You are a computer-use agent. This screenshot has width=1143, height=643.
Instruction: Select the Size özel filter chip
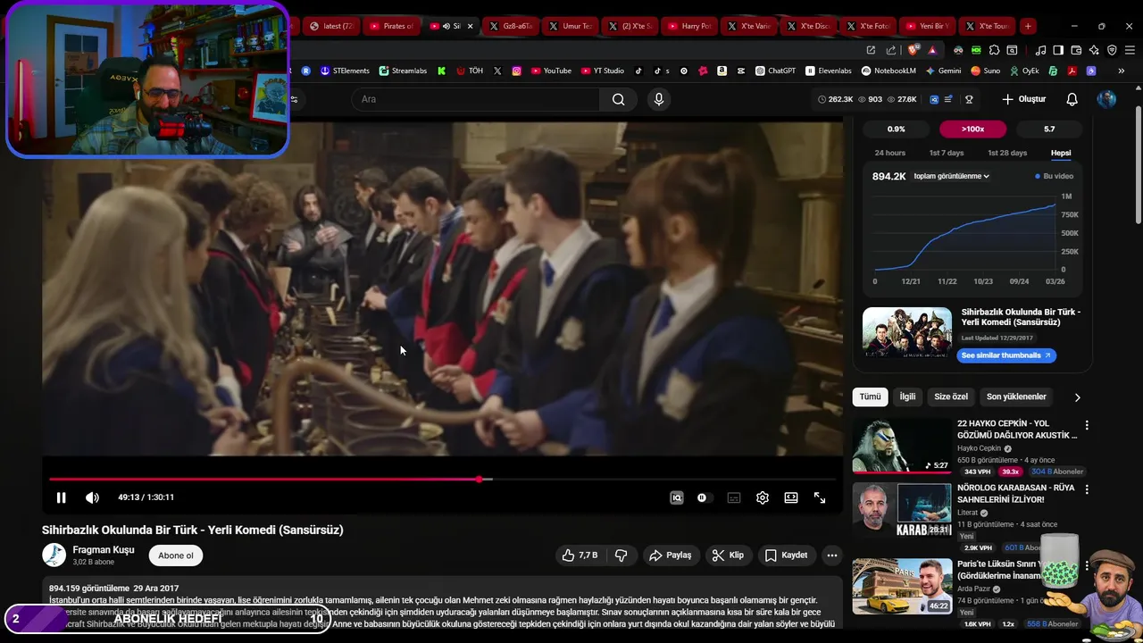click(951, 397)
